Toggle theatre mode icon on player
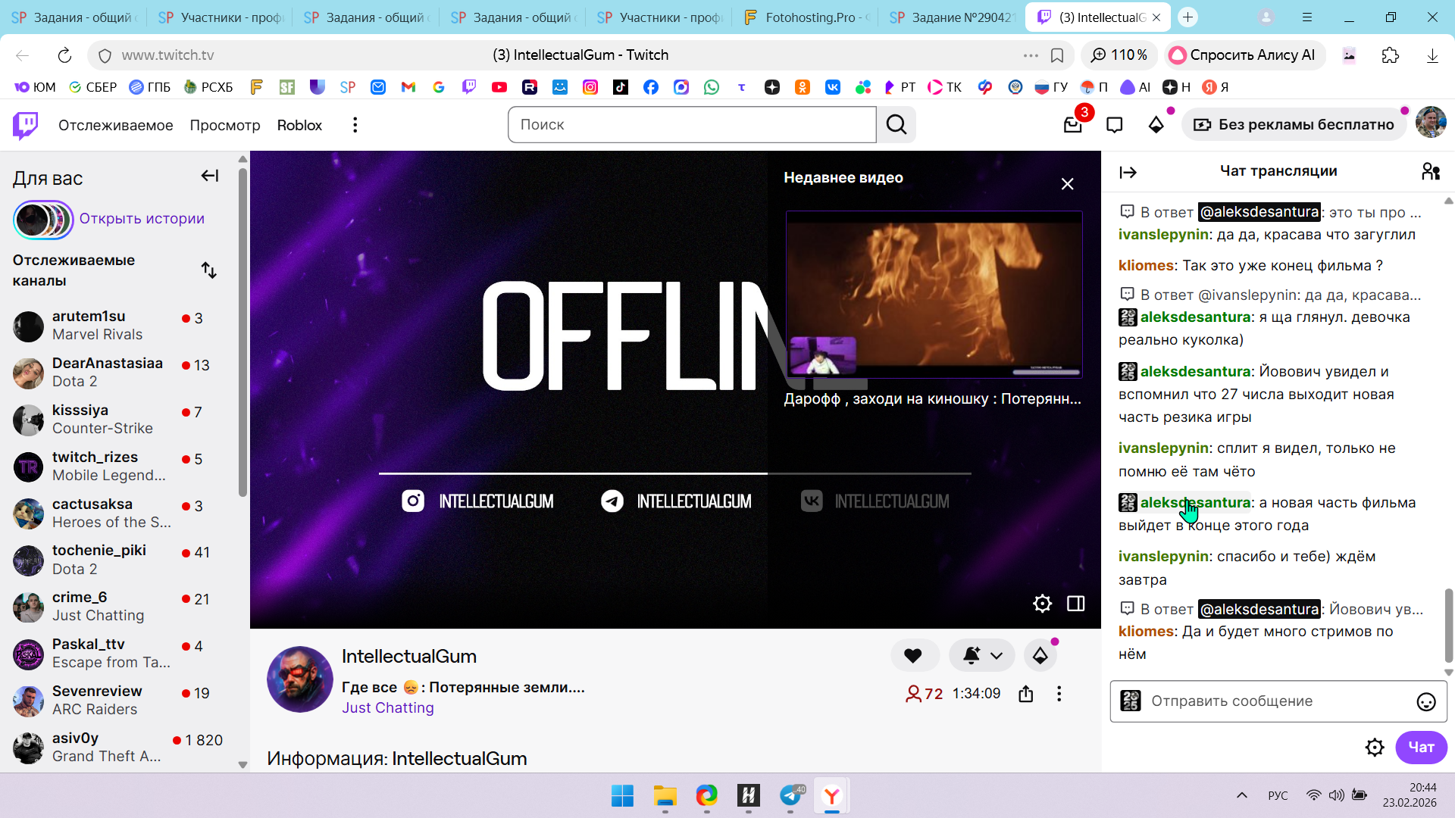The height and width of the screenshot is (818, 1455). 1075,604
